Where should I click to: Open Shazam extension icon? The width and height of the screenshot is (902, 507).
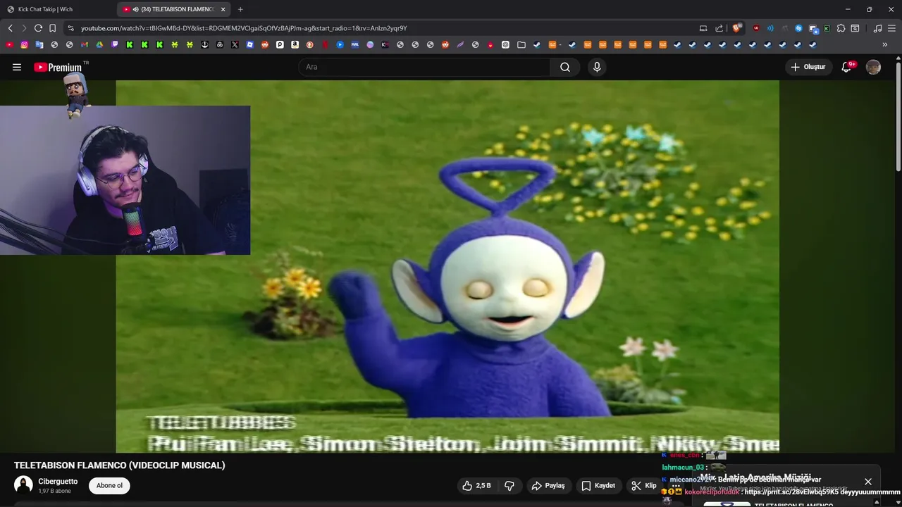[x=798, y=28]
